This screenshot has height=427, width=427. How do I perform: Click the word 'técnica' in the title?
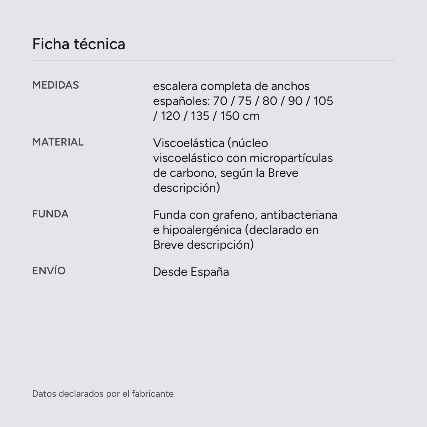pyautogui.click(x=100, y=44)
